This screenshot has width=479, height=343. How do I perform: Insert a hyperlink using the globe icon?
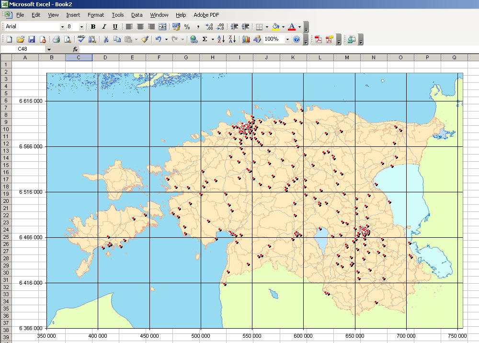pyautogui.click(x=194, y=40)
